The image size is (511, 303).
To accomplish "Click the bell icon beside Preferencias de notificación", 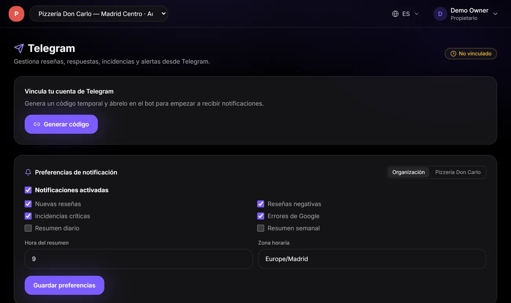I will click(28, 172).
